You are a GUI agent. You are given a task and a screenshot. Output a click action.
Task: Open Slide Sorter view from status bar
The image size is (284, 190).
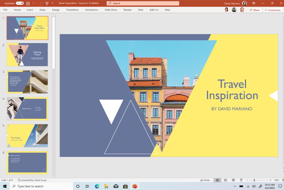click(x=225, y=180)
